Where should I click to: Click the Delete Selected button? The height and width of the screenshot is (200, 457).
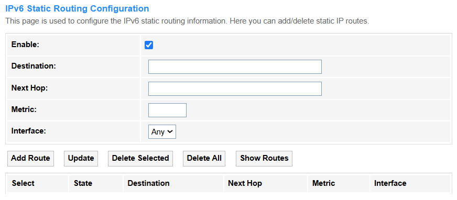tap(140, 158)
